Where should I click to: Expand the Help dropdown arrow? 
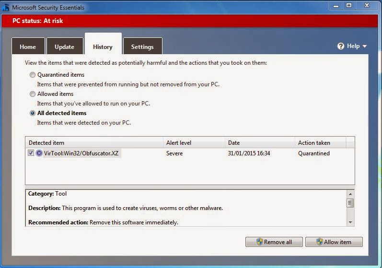(365, 47)
